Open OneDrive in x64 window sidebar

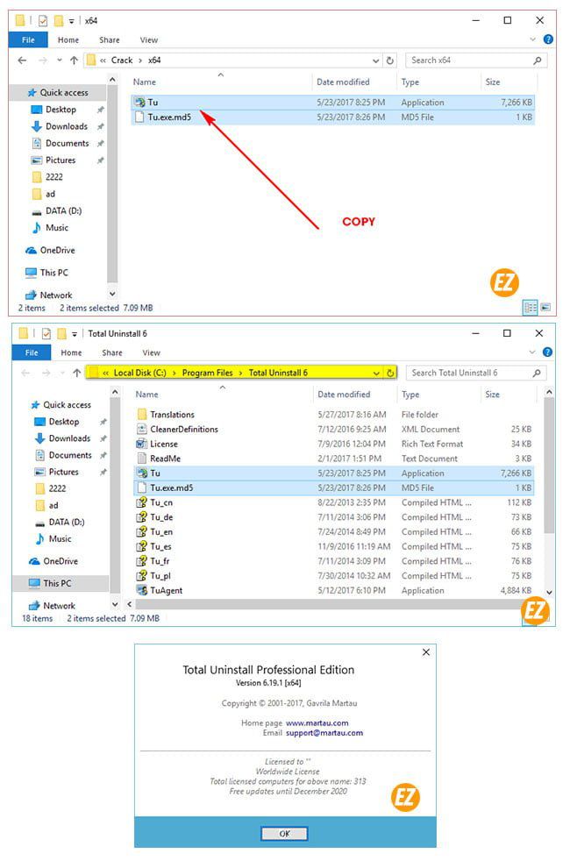pyautogui.click(x=57, y=251)
